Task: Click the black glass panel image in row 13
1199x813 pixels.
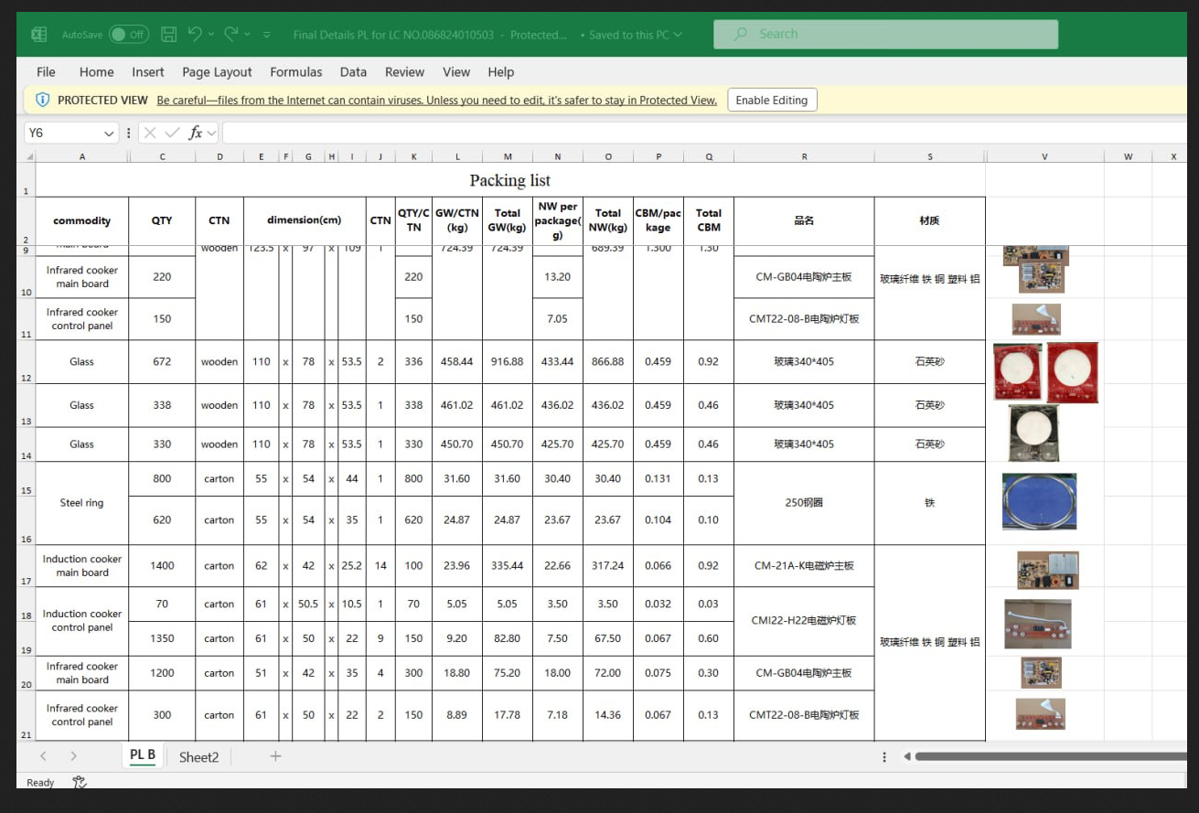Action: pyautogui.click(x=1033, y=433)
